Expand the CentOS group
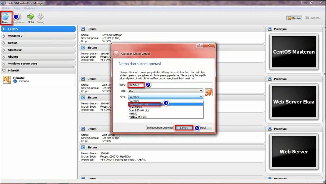 [x=4, y=29]
